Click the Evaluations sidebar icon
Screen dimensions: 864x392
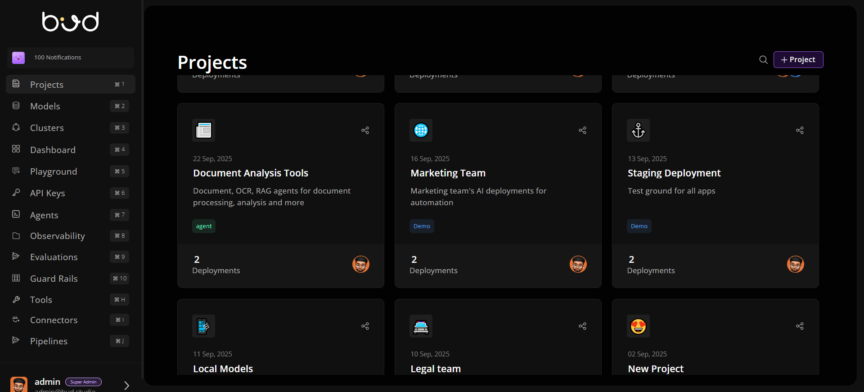(16, 256)
